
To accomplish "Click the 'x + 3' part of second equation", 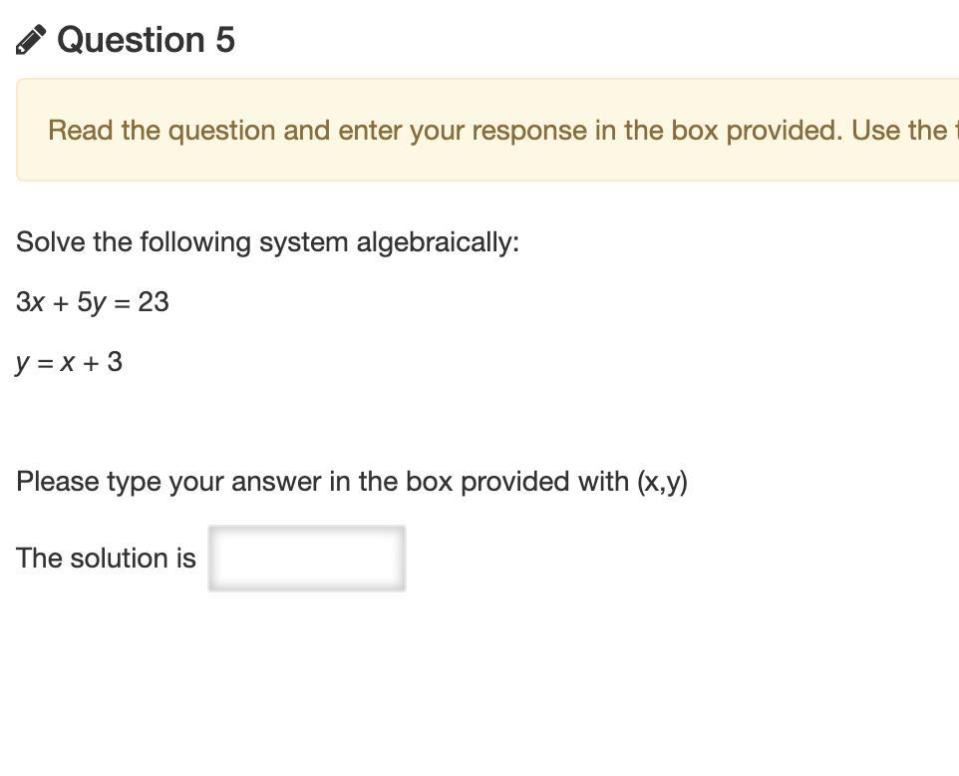I will tap(91, 362).
